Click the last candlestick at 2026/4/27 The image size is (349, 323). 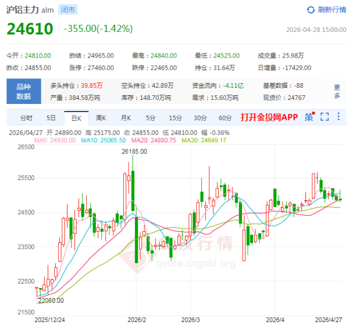[x=340, y=199]
